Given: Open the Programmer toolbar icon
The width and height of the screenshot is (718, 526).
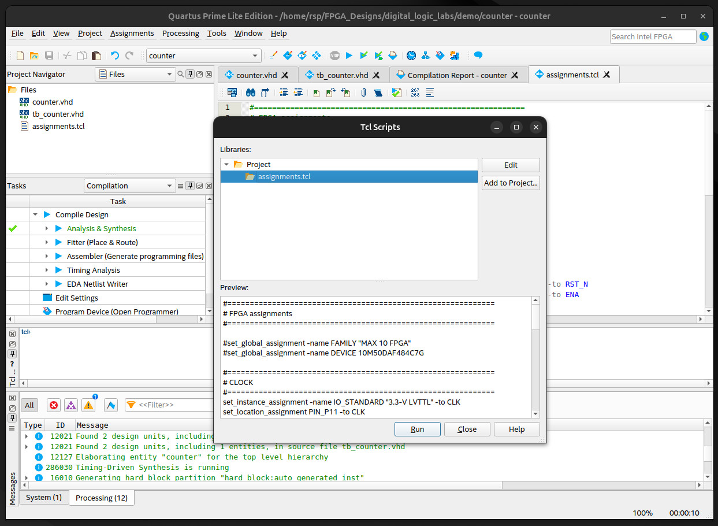Looking at the screenshot, I should pos(440,55).
